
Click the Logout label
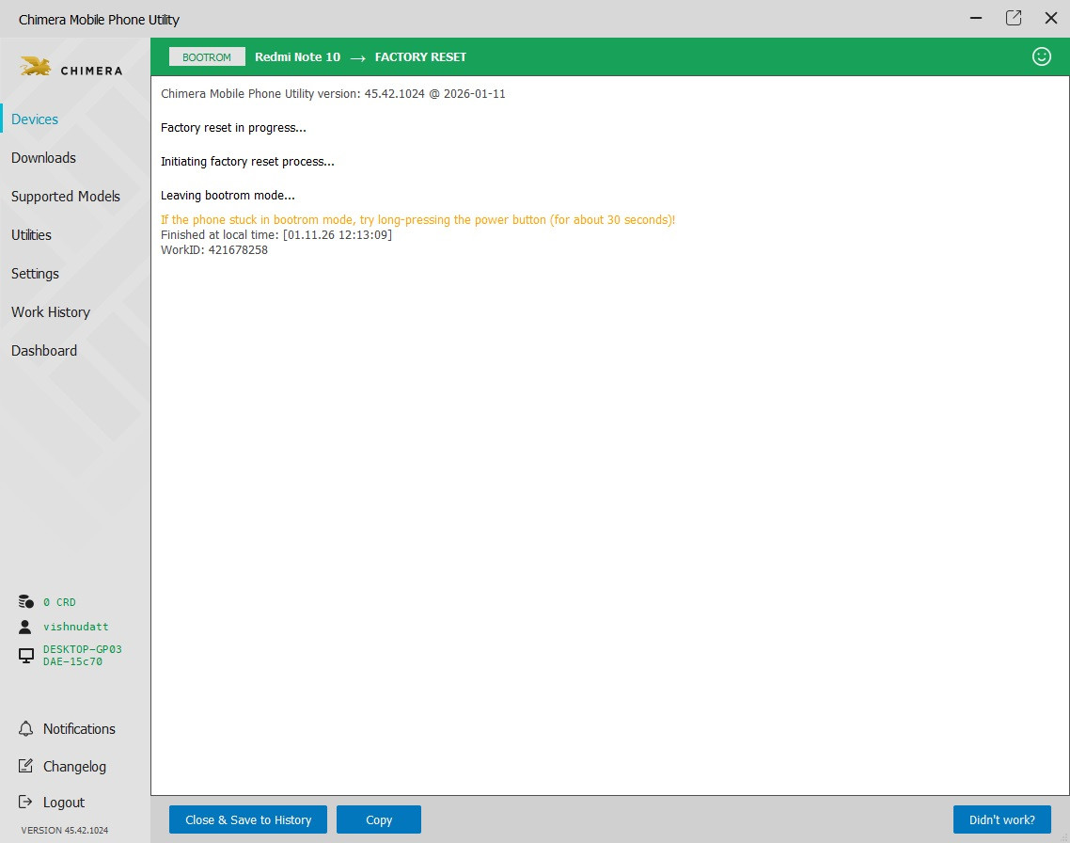click(x=64, y=803)
